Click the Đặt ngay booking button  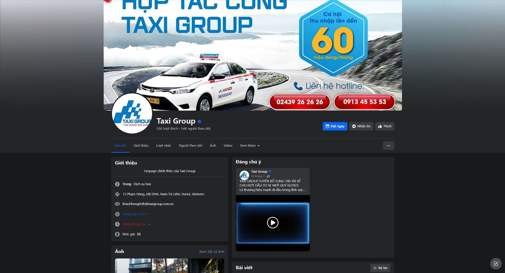click(335, 126)
